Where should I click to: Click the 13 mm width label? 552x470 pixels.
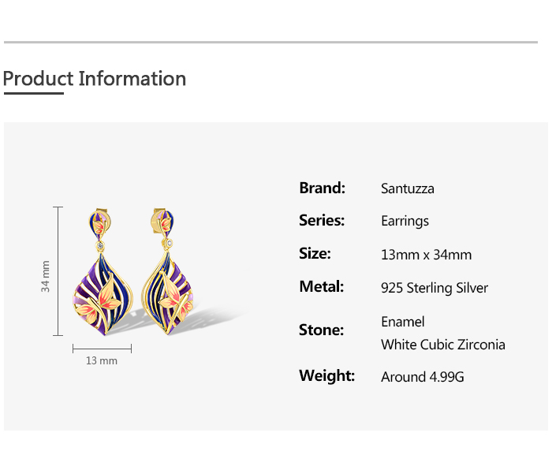tap(102, 361)
